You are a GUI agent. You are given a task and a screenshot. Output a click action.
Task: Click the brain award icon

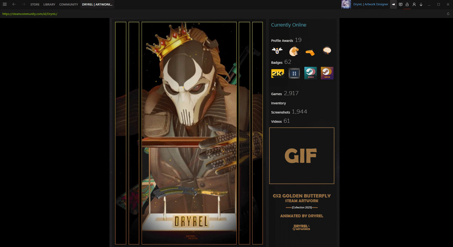(327, 50)
